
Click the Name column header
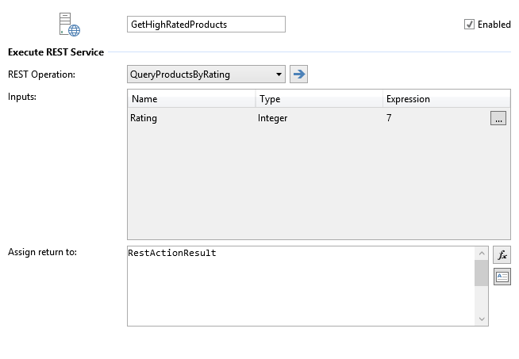coord(190,99)
